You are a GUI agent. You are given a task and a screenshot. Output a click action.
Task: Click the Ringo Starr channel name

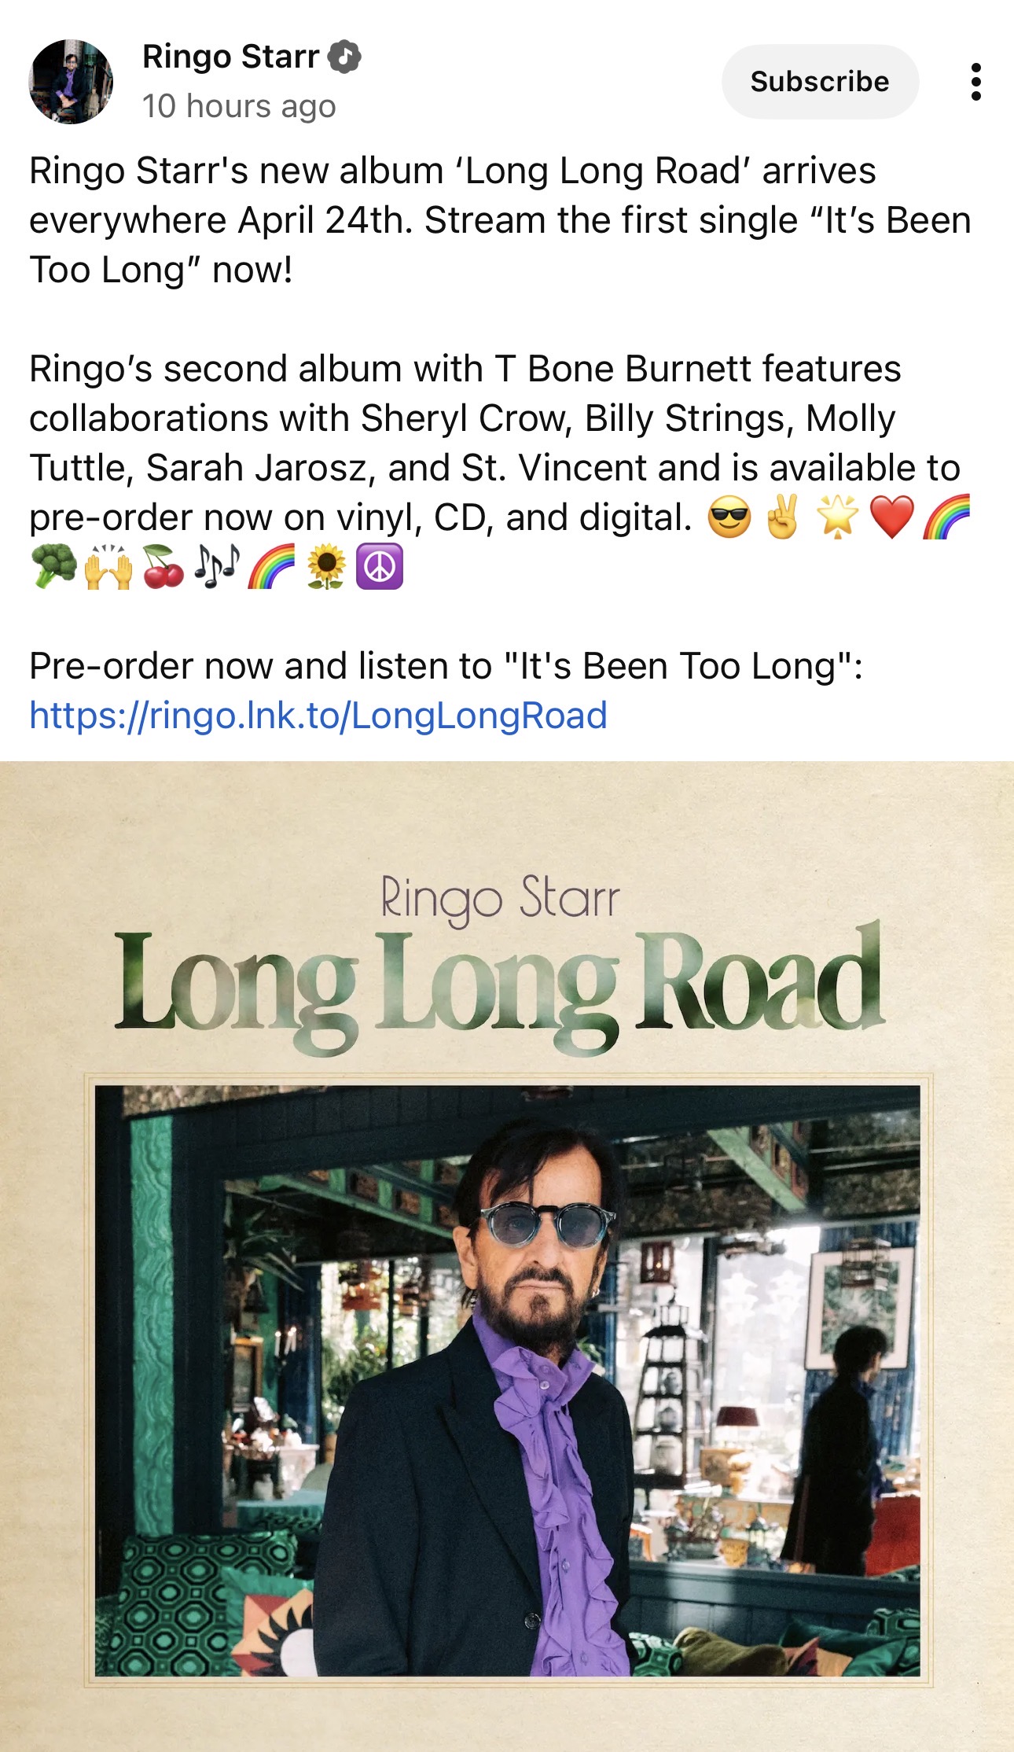[x=230, y=57]
